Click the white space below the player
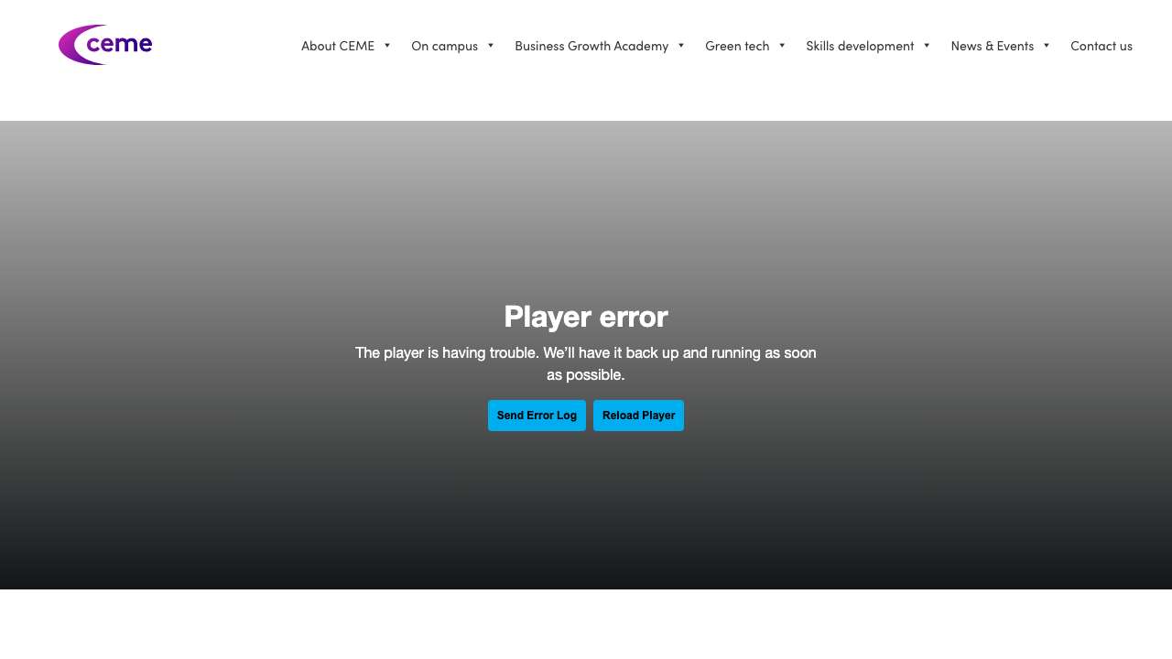1172x659 pixels. [586, 624]
